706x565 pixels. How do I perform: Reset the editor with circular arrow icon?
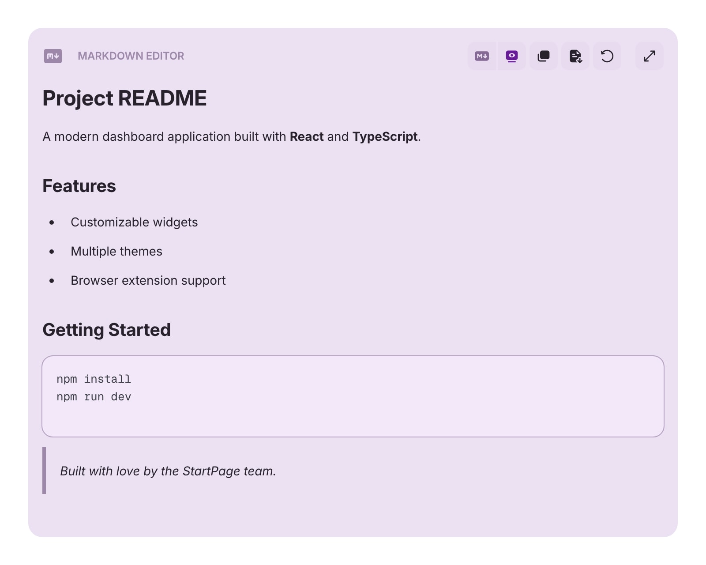coord(607,56)
